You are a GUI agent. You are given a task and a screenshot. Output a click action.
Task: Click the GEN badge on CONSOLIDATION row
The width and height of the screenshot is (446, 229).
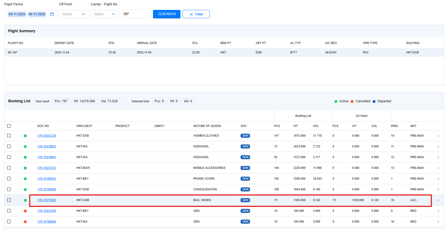click(245, 190)
